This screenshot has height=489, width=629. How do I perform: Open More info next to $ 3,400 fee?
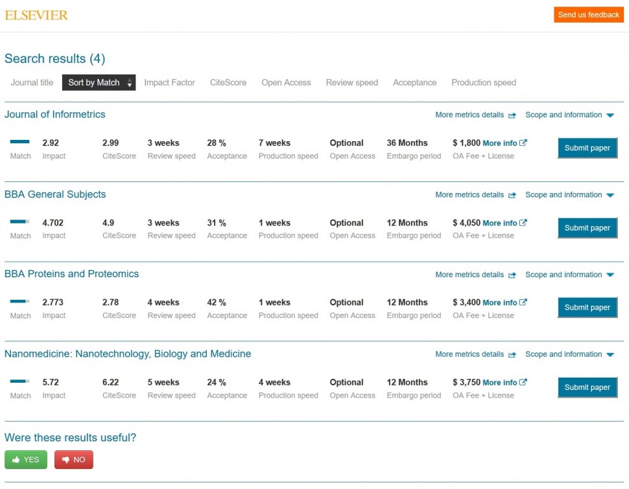pos(500,302)
